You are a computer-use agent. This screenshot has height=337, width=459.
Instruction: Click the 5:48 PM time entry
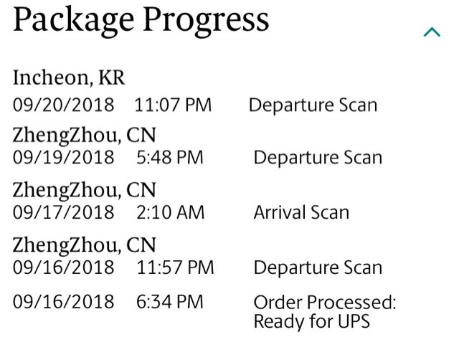pos(170,157)
